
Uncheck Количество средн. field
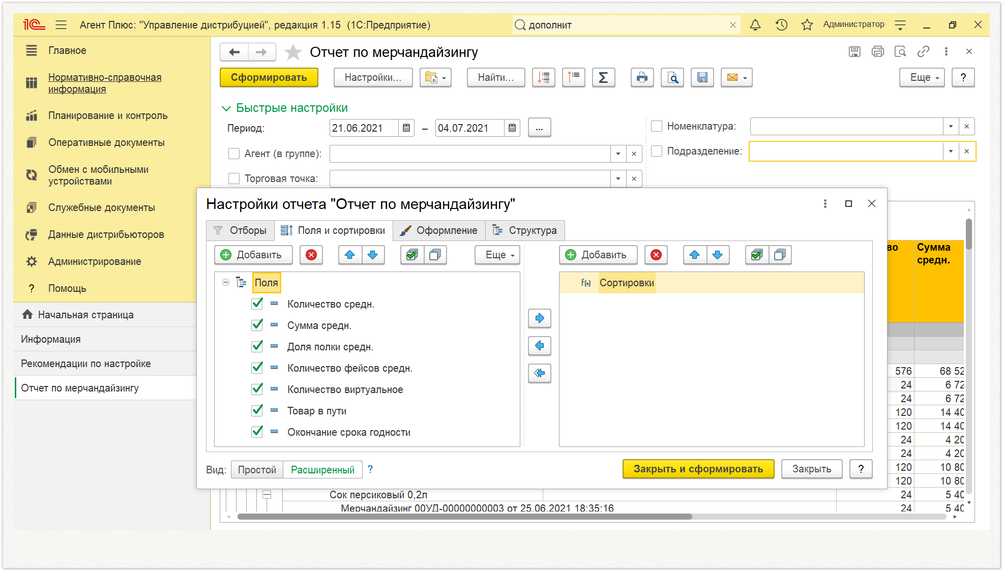pos(257,304)
